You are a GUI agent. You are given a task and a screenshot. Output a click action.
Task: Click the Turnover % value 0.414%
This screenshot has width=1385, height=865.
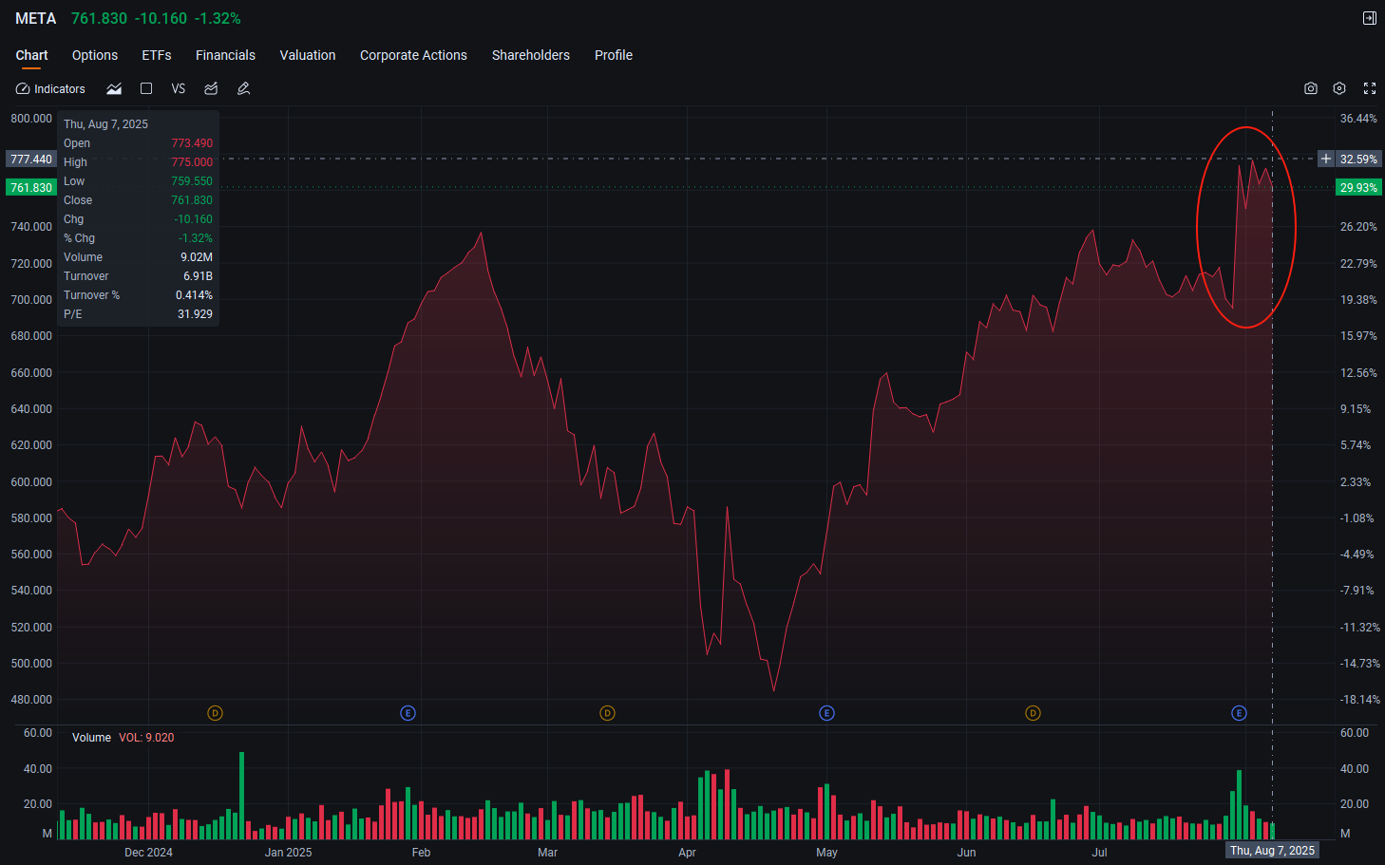(194, 295)
